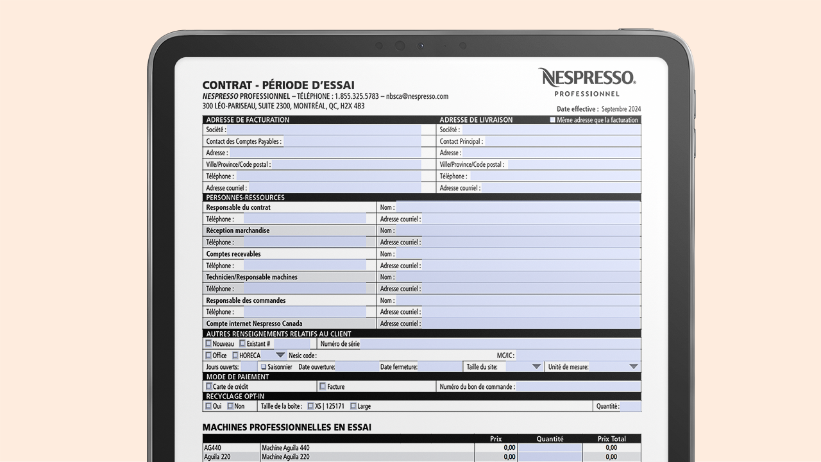
Task: Select 'XS | 125171' box size checkbox
Action: 310,406
